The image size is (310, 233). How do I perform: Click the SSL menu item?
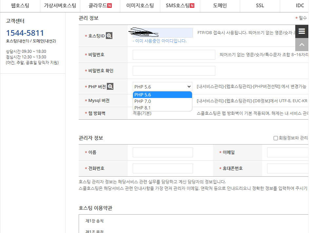pos(260,6)
